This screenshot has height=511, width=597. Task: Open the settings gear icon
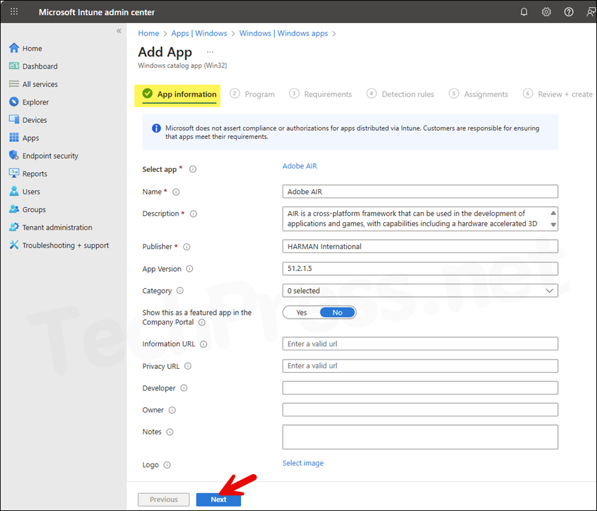coord(546,12)
